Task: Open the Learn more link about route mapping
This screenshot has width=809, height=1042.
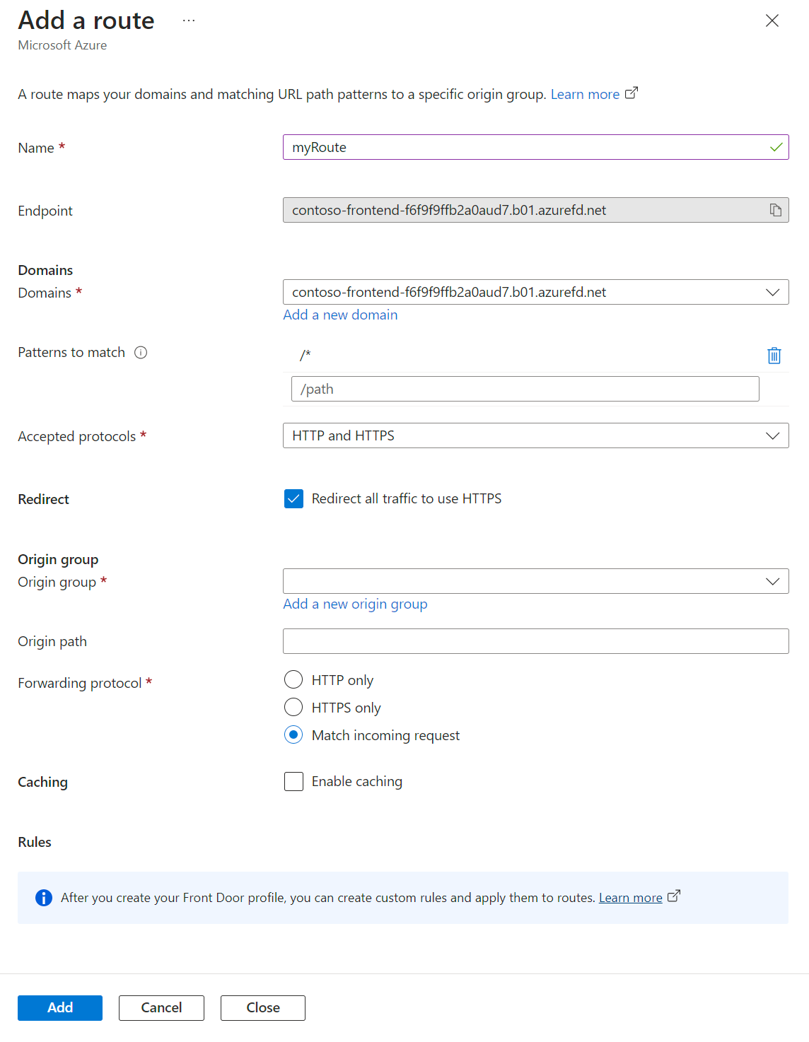Action: point(585,93)
